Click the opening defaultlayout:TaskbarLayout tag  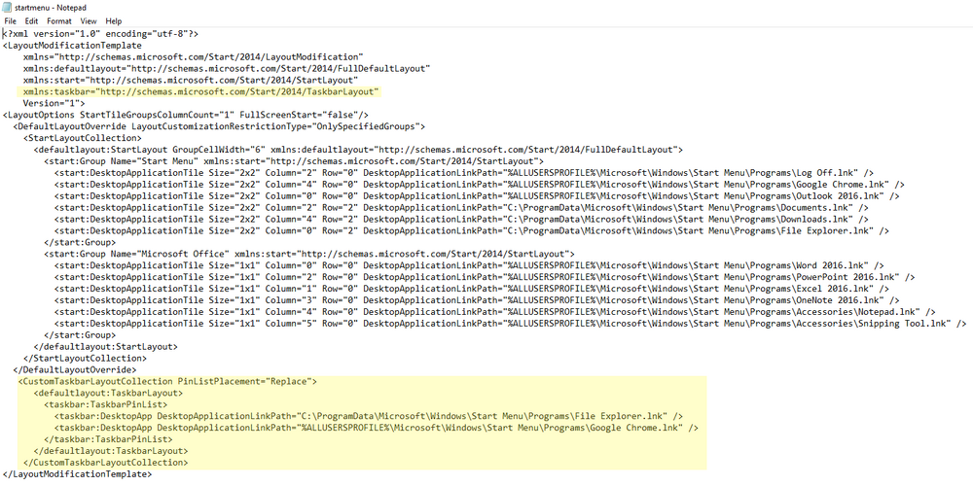click(x=108, y=393)
